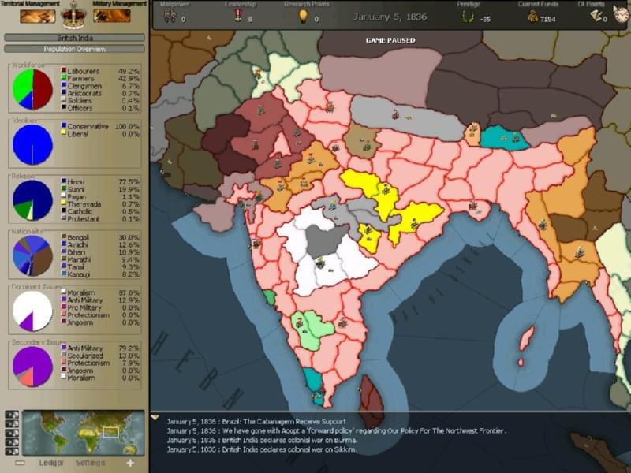Click the Secularized 13.0% legend entry
The image size is (631, 473).
pyautogui.click(x=100, y=356)
